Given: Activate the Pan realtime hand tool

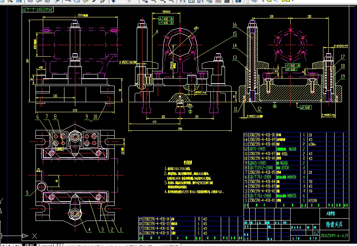Looking at the screenshot, I should coord(145,1).
